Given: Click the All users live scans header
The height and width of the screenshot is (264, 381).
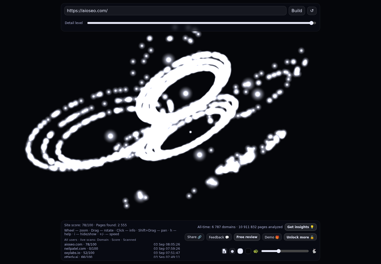Looking at the screenshot, I should tap(100, 240).
